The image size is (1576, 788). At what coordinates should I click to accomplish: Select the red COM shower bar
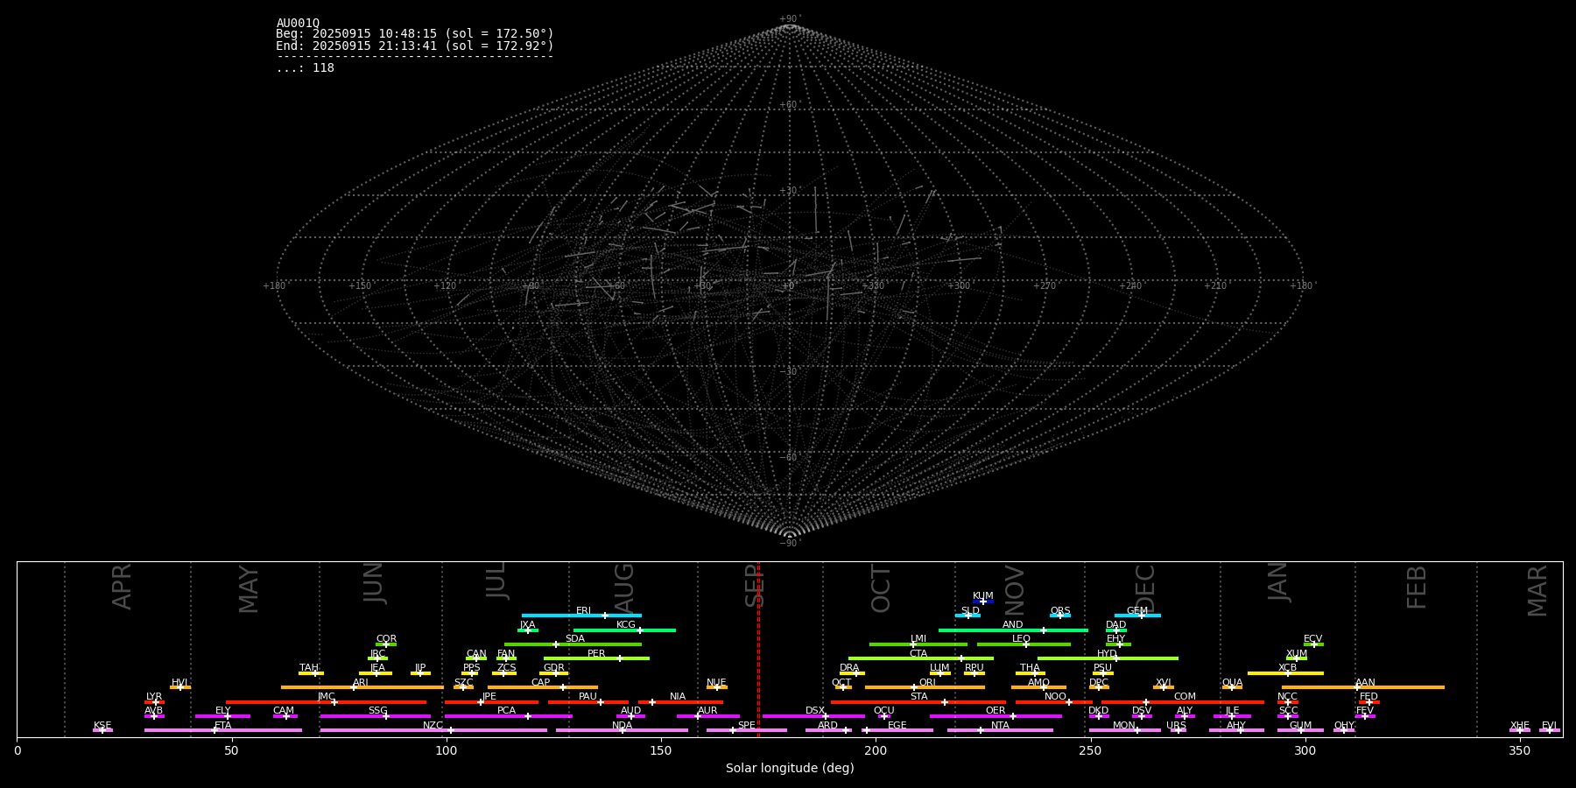coord(1183,701)
